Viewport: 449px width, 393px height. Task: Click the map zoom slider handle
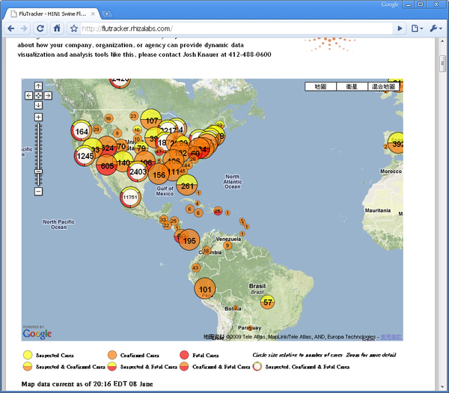point(38,171)
